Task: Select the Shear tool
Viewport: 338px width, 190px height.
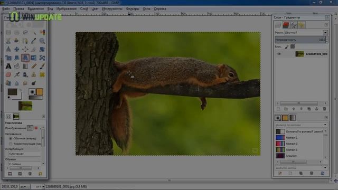Action: click(17, 58)
